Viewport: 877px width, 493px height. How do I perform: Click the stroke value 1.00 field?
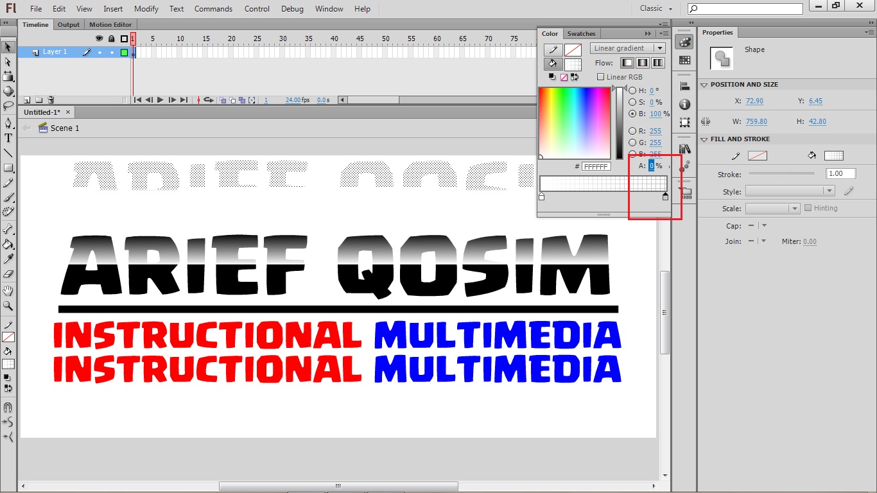(841, 173)
